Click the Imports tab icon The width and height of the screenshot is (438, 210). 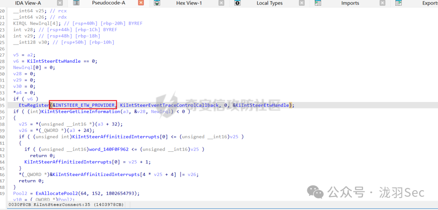pyautogui.click(x=318, y=3)
